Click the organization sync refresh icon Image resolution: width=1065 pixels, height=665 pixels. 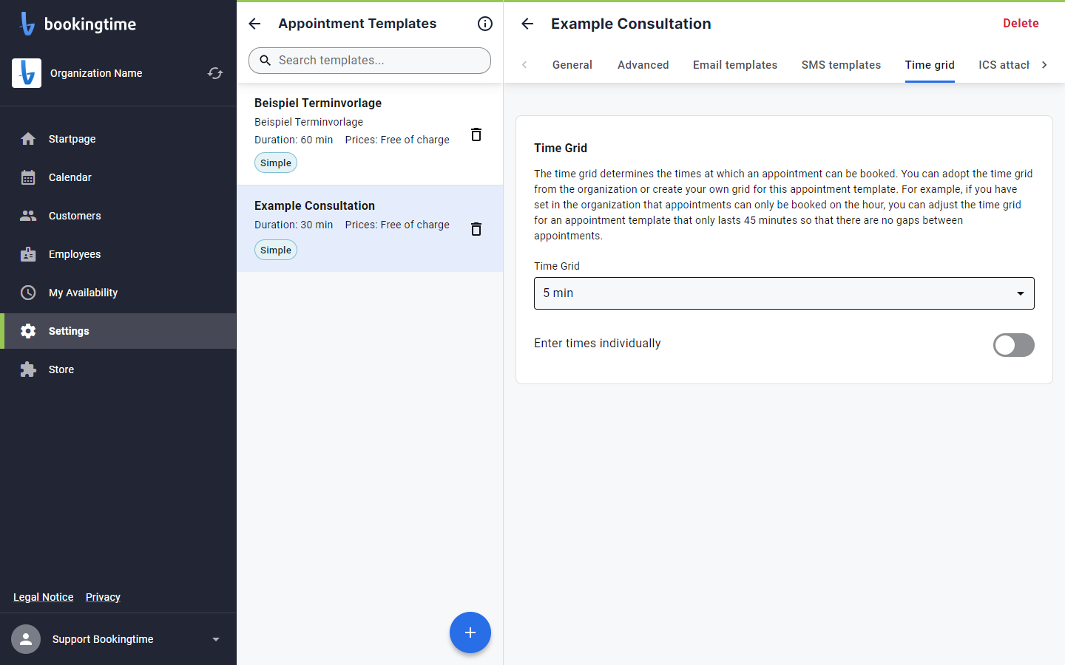215,73
